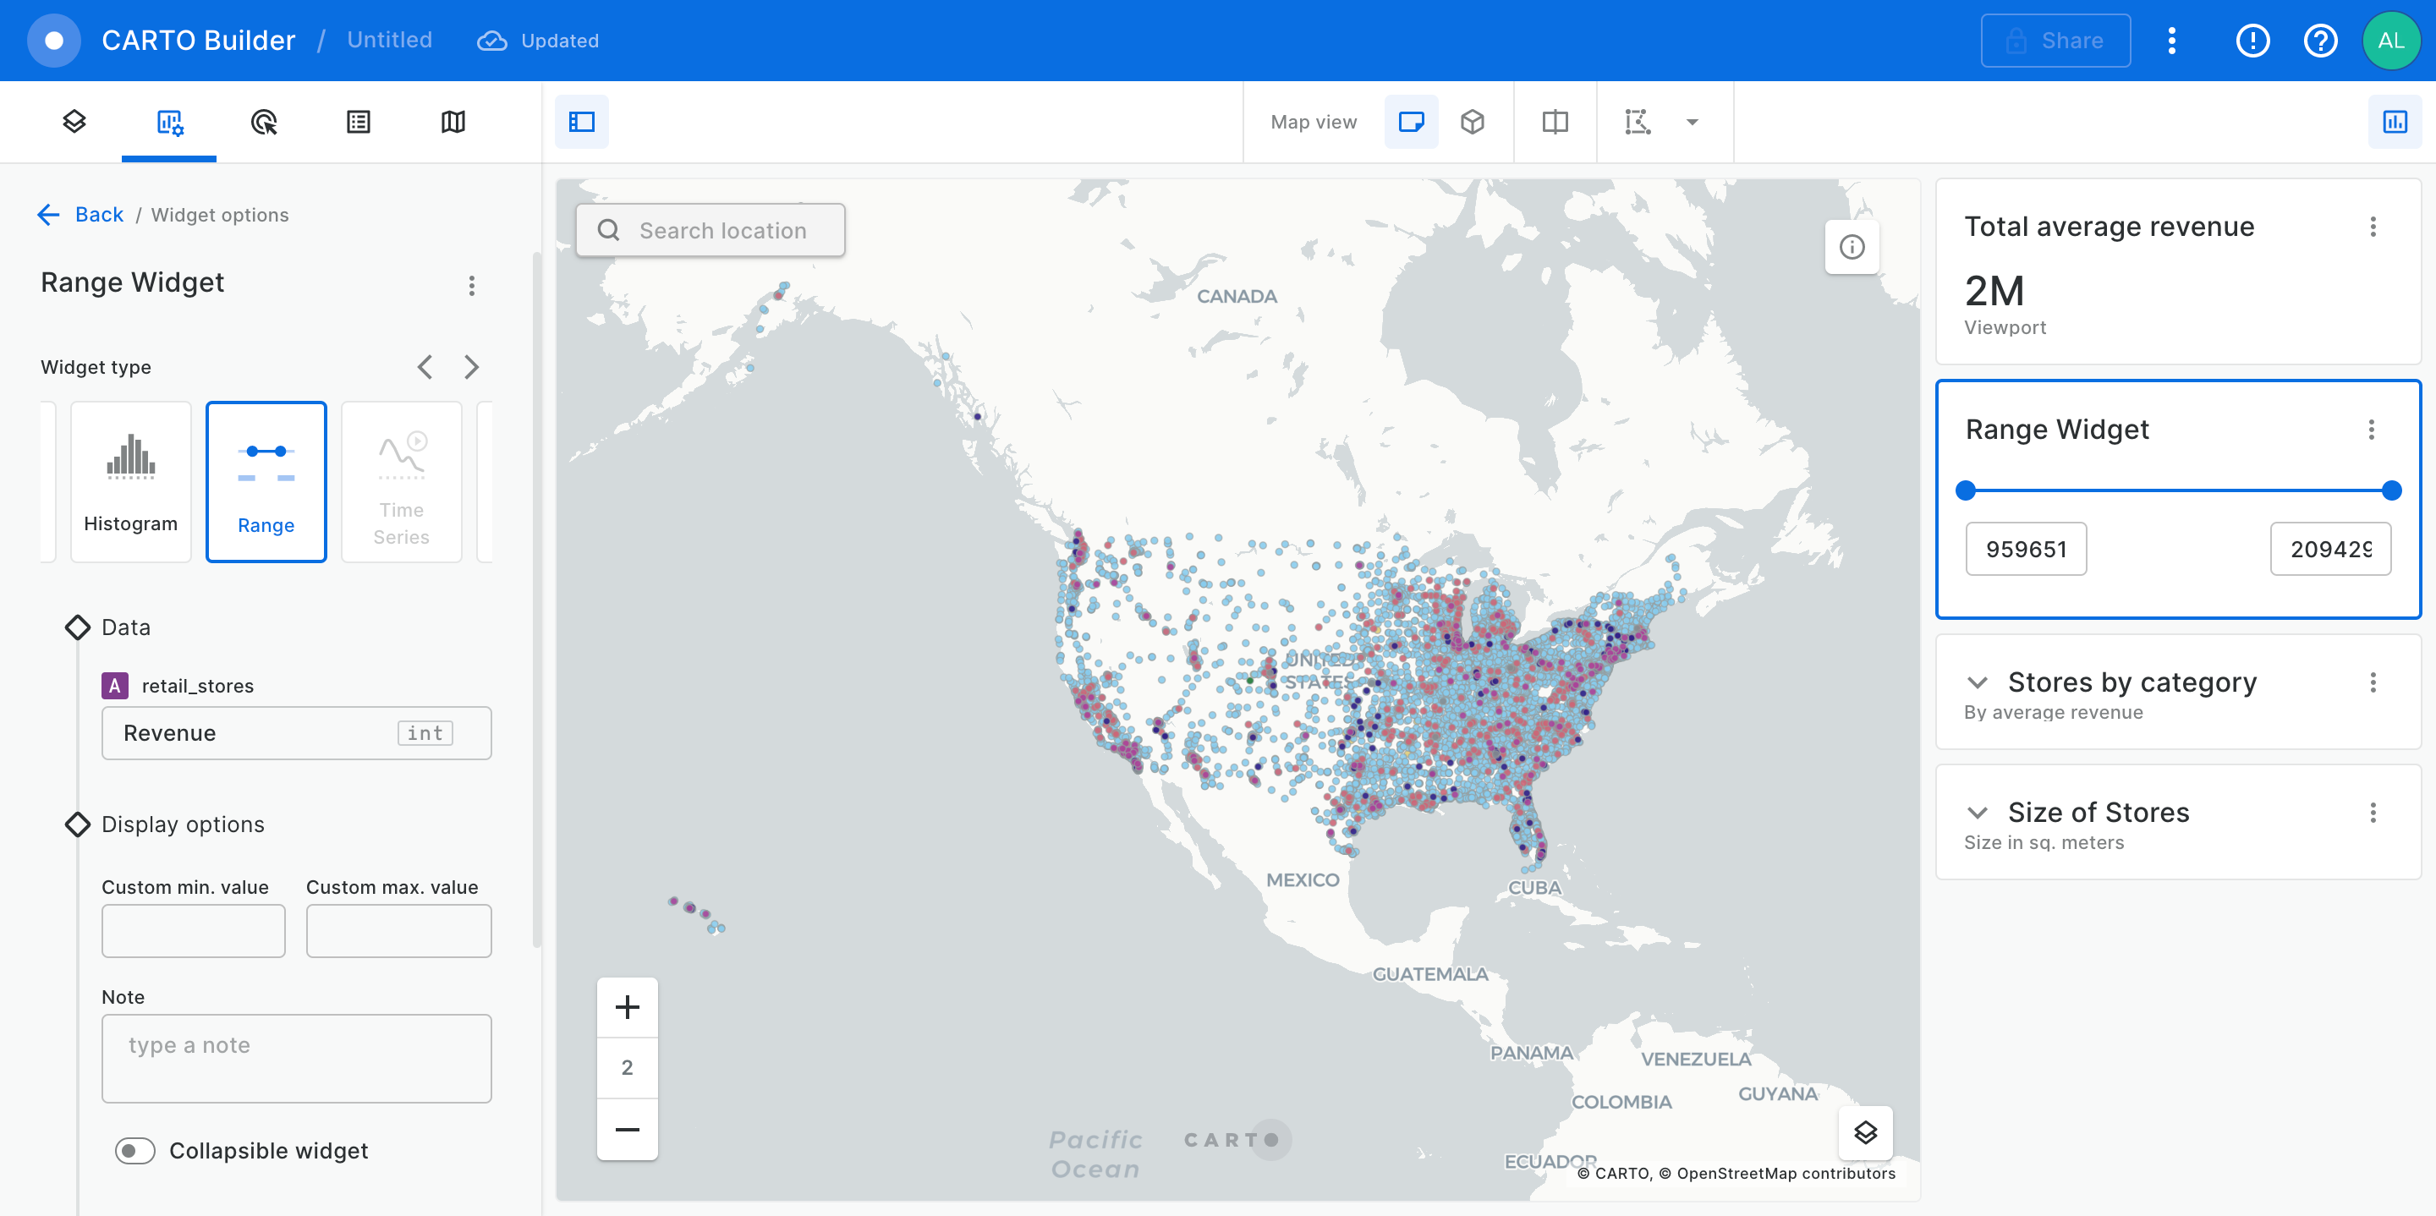The height and width of the screenshot is (1216, 2436).
Task: Click the Custom min. value field
Action: click(x=193, y=930)
